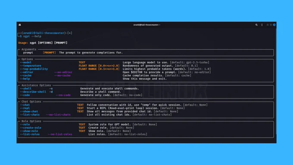Click the '--repl' option
293x165 pixels.
[25, 108]
